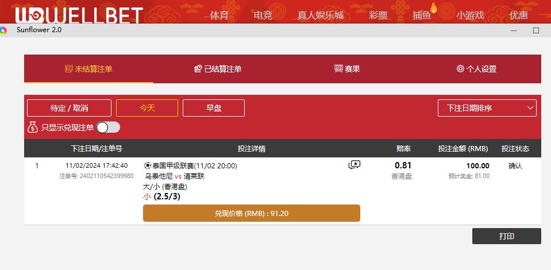The width and height of the screenshot is (551, 270).
Task: Switch to the 已结算注单 tab
Action: tap(218, 69)
